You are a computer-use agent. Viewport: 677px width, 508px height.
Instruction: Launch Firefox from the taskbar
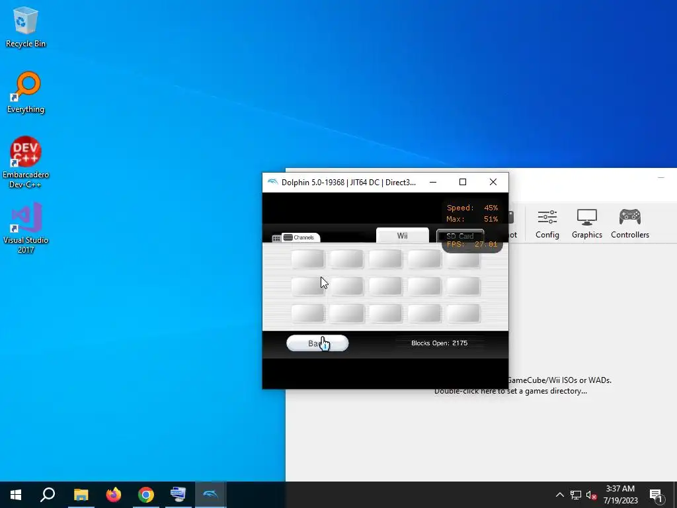pyautogui.click(x=114, y=495)
